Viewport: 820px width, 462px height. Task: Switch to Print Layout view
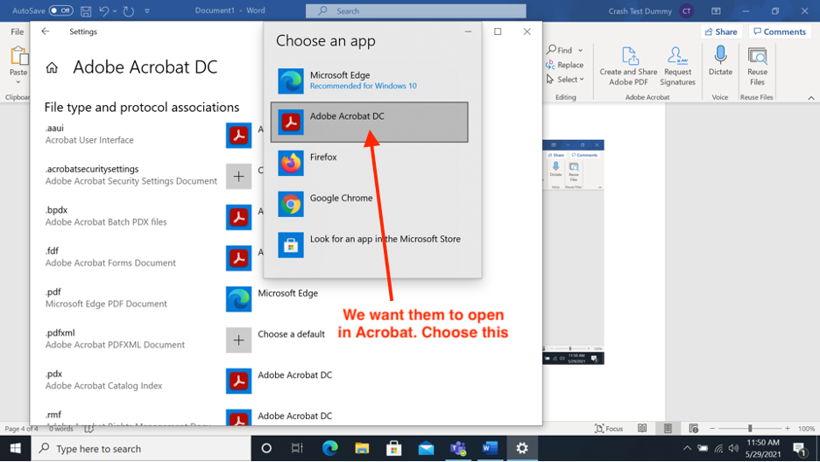pyautogui.click(x=668, y=429)
